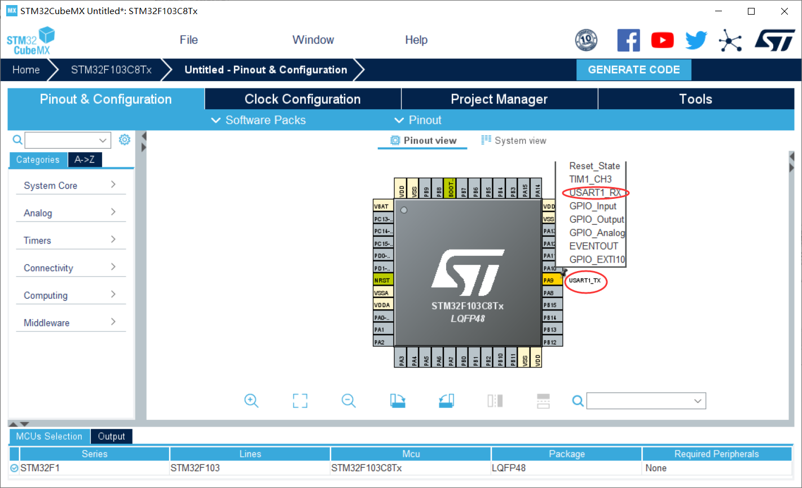The height and width of the screenshot is (488, 802).
Task: Switch to the Output panel at the bottom
Action: click(111, 436)
